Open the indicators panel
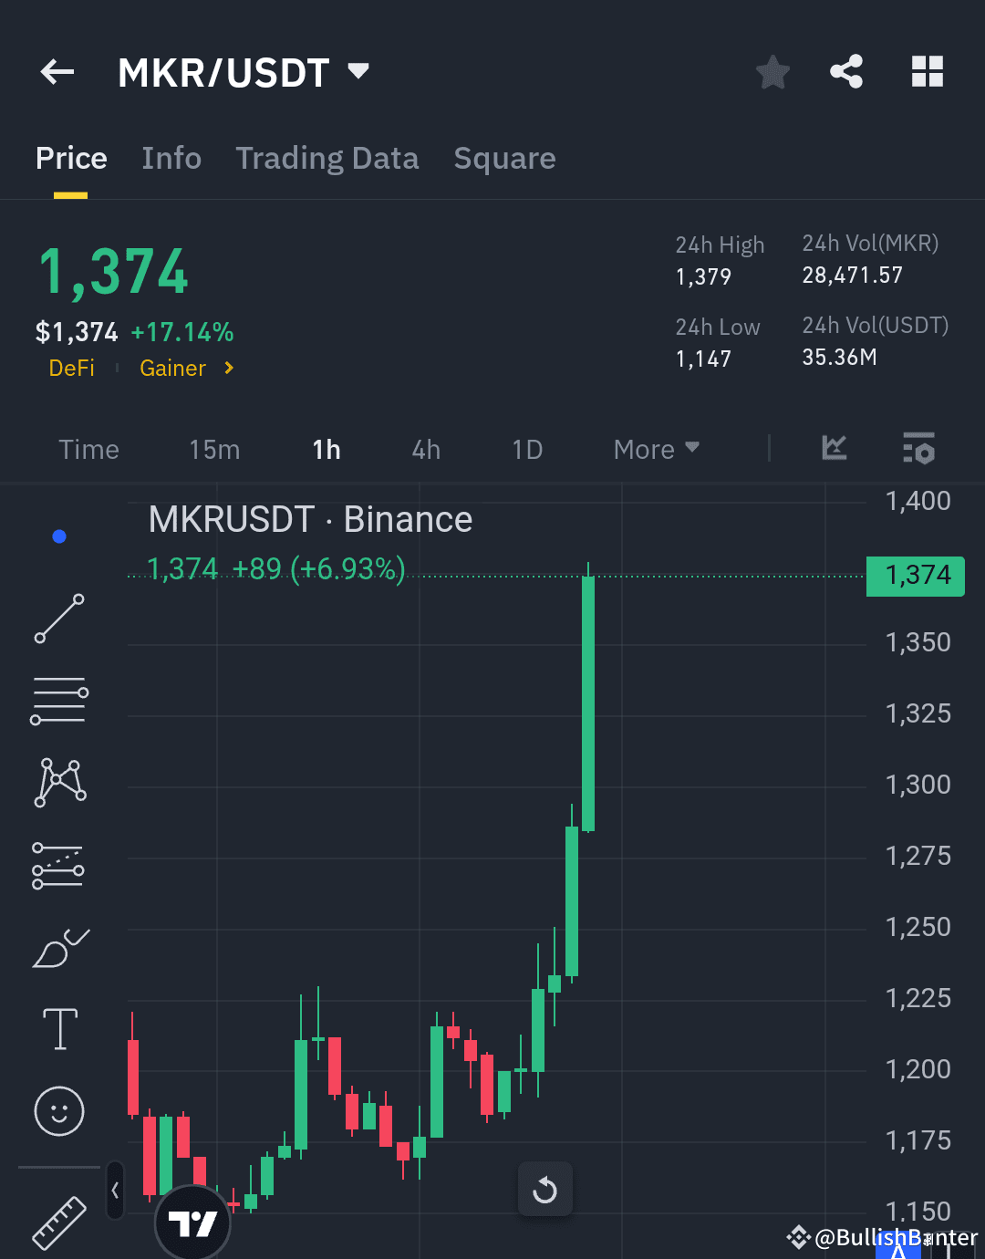 tap(833, 449)
